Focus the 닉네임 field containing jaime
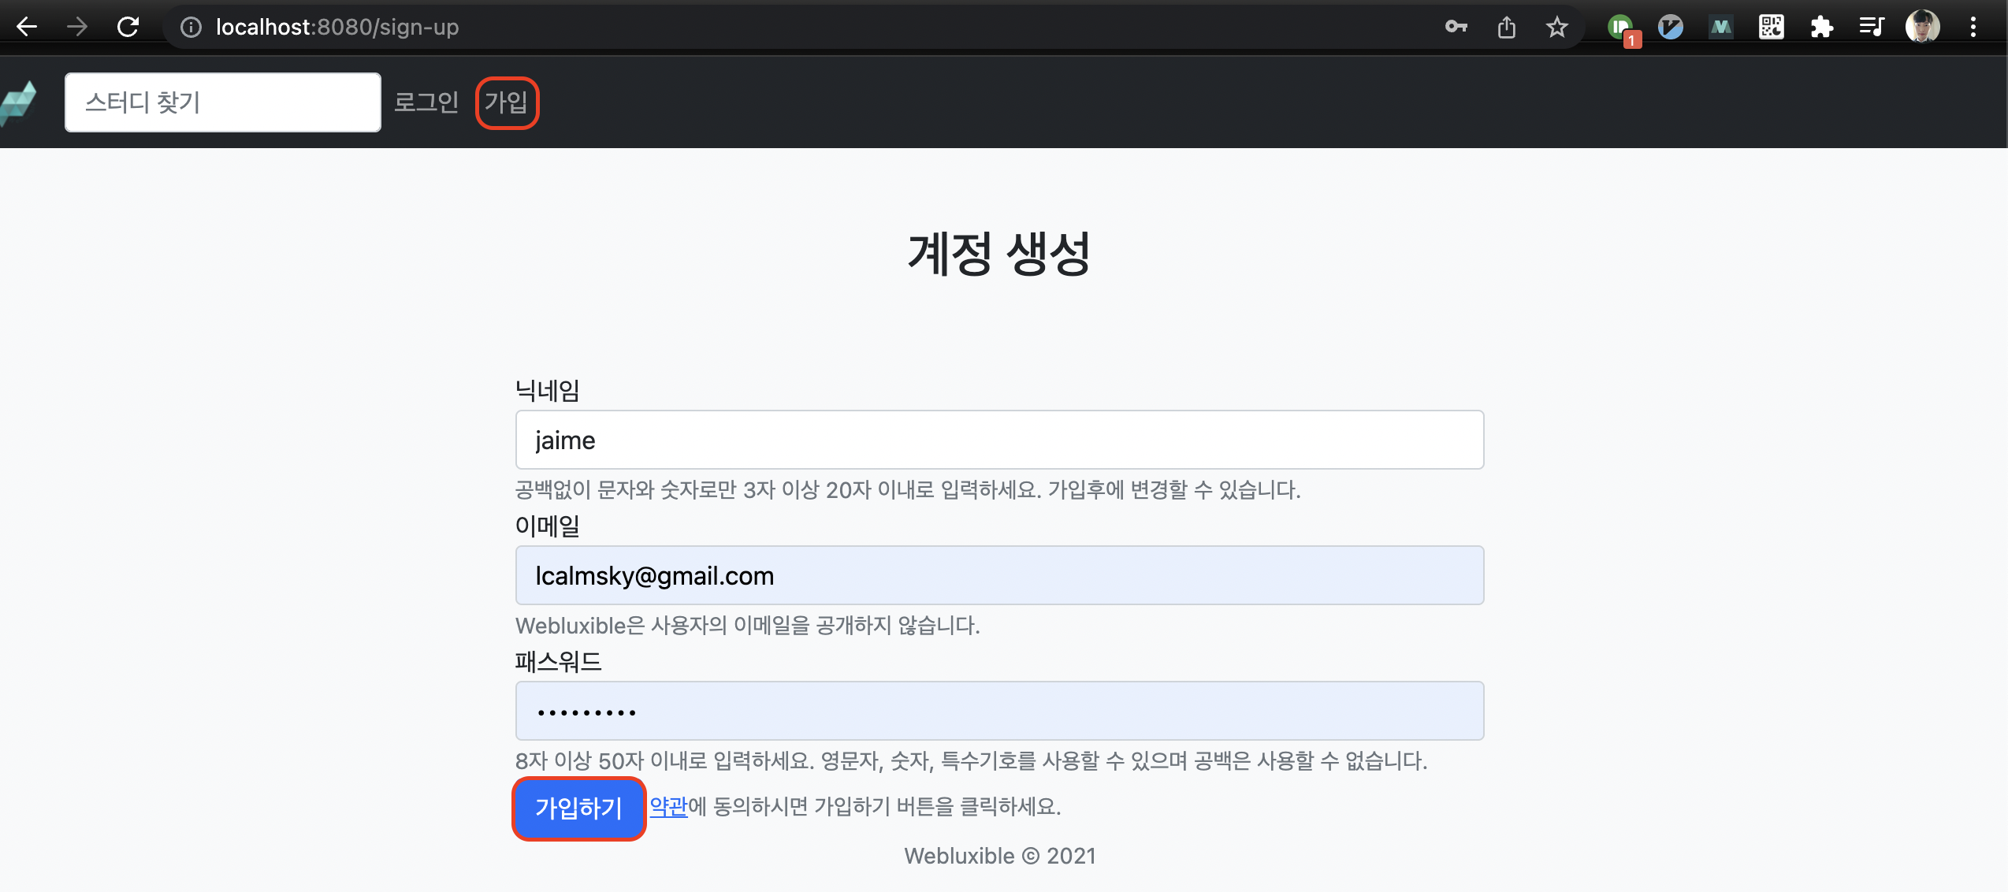 tap(999, 440)
